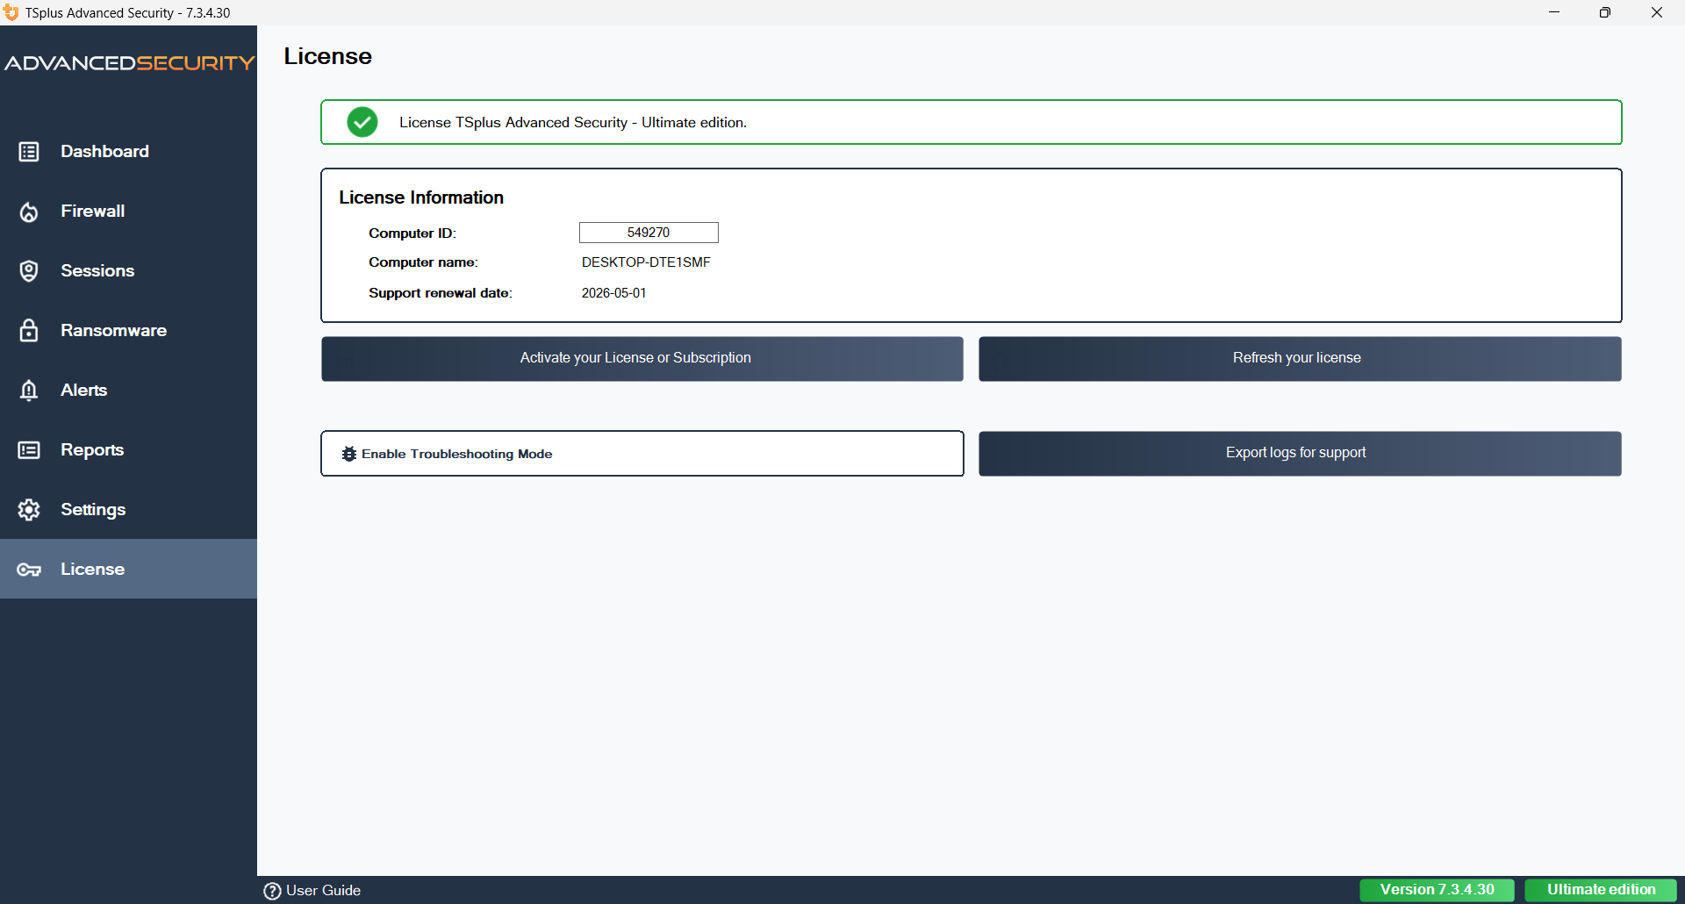The width and height of the screenshot is (1685, 904).
Task: Go to the Firewall page
Action: [128, 212]
